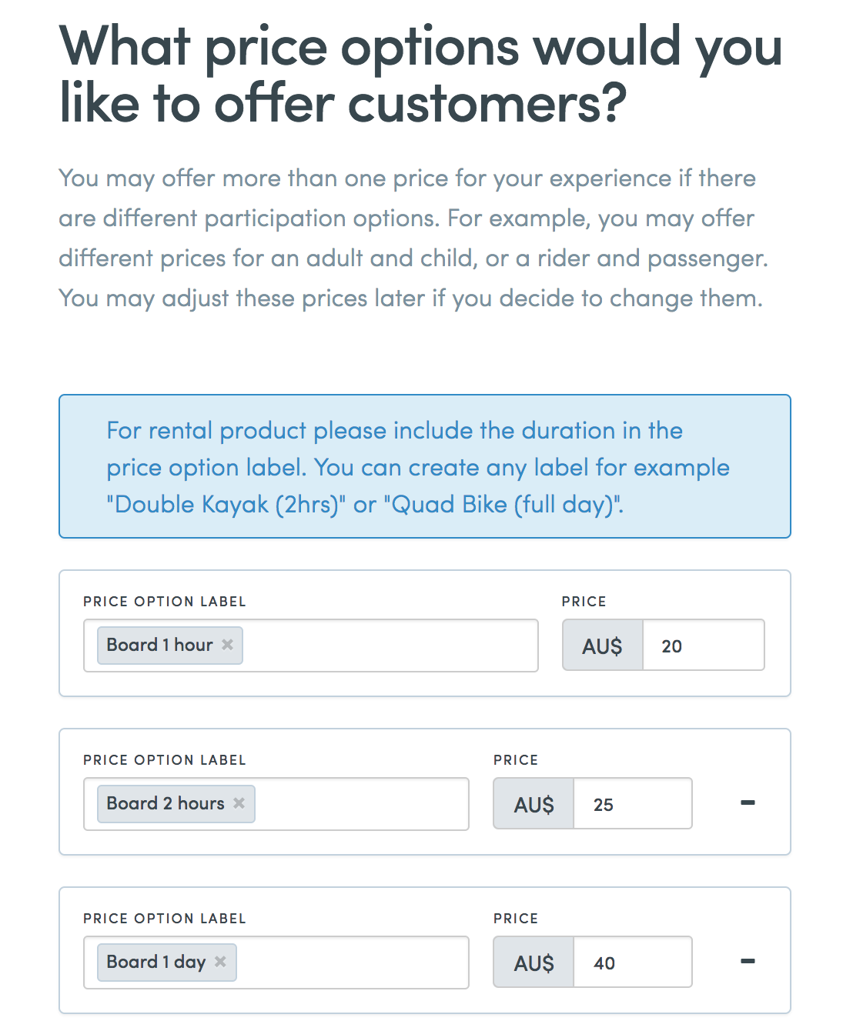Select the 'Board 1 day' tag

point(156,962)
